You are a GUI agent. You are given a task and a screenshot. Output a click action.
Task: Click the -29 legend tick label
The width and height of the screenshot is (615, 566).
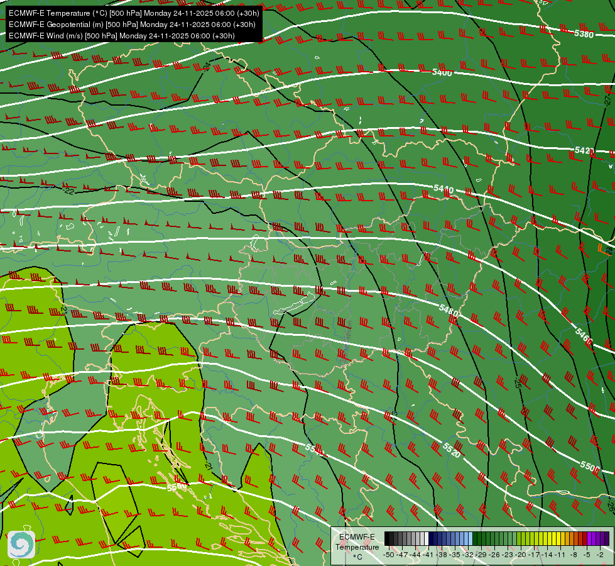click(481, 555)
